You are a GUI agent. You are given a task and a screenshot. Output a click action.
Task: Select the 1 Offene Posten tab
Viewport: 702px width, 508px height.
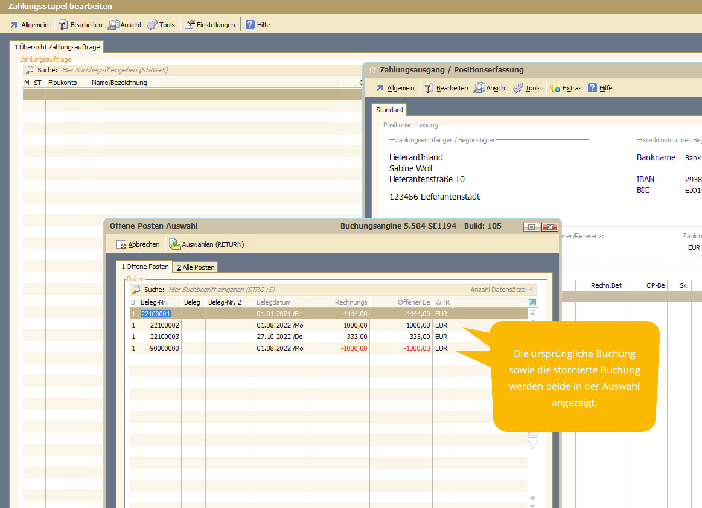(x=145, y=267)
